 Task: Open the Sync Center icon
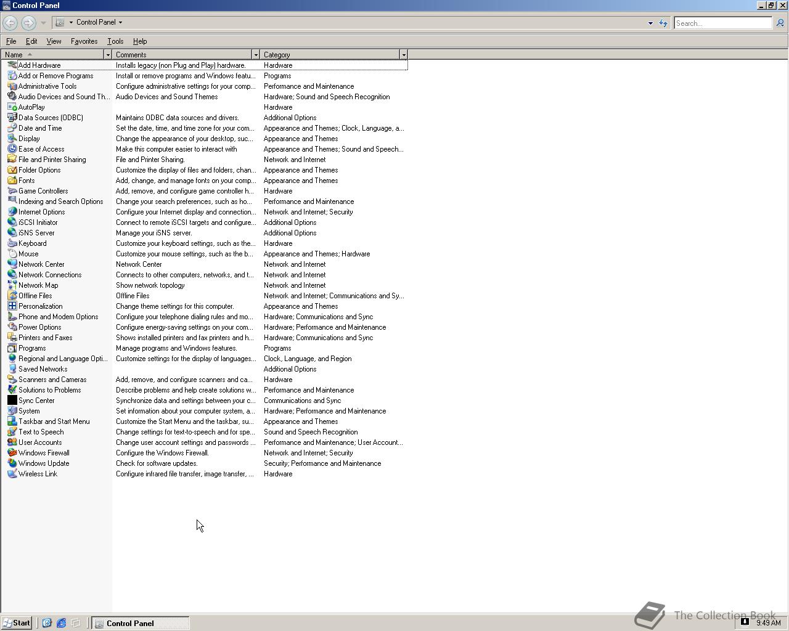click(x=12, y=401)
